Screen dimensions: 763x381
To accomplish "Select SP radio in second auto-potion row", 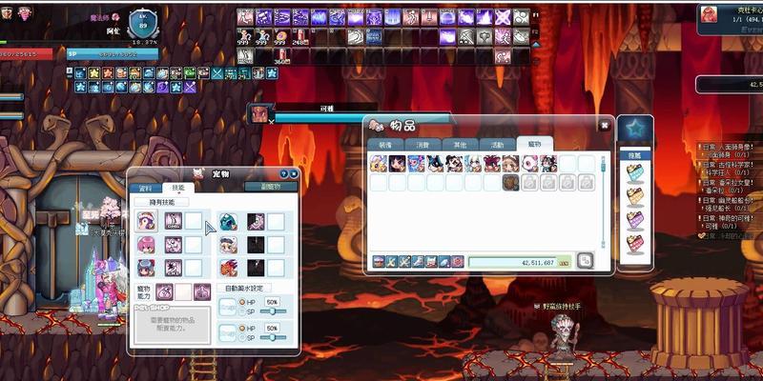I will (x=241, y=338).
